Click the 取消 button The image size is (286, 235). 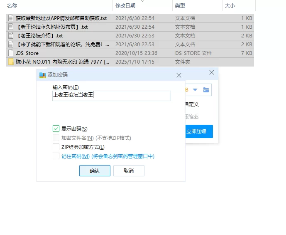[x=129, y=171]
